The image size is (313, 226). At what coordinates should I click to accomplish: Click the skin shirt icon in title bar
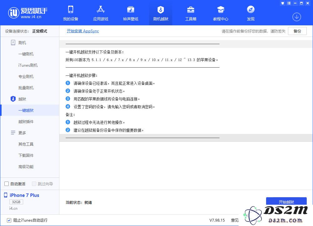(x=282, y=3)
